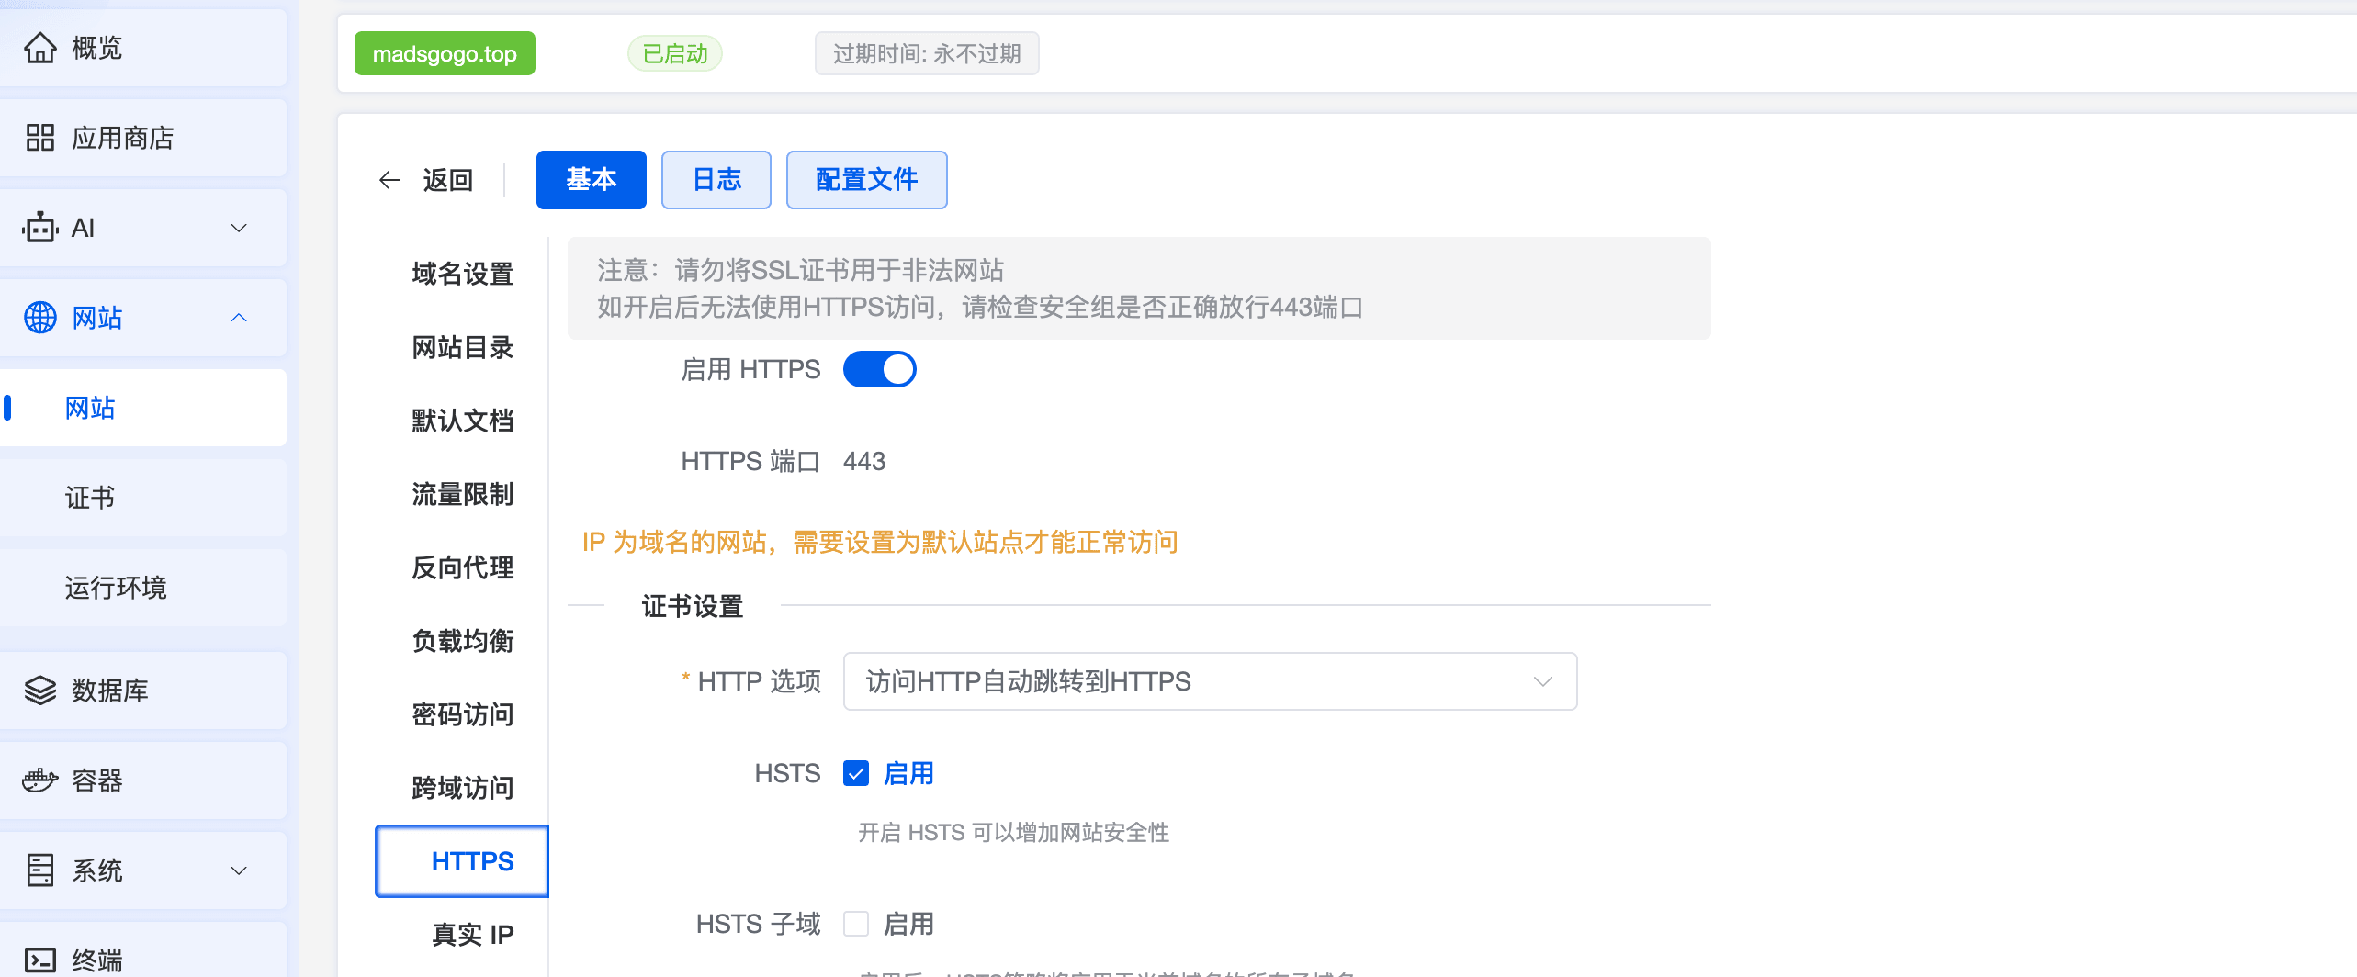2357x977 pixels.
Task: Click the globe icon for 网站
Action: 39,318
